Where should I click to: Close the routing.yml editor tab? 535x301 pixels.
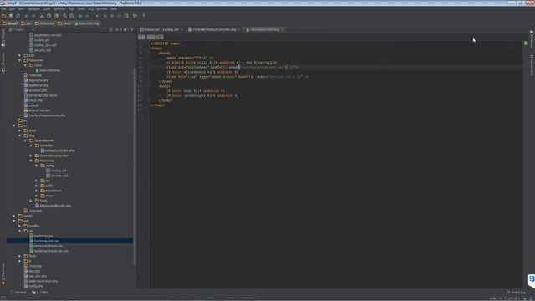pyautogui.click(x=182, y=30)
